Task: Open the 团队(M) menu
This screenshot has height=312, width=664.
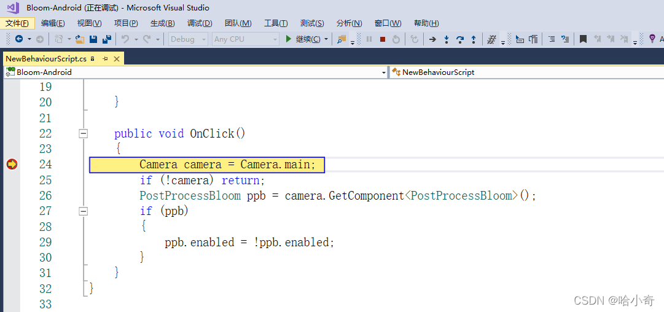Action: coord(238,23)
